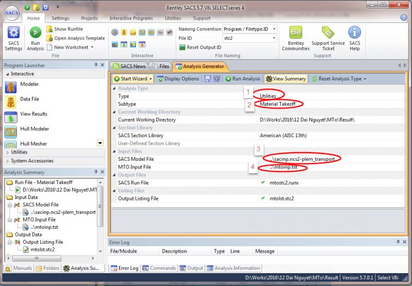Close the Program Launcher panel

[x=102, y=64]
